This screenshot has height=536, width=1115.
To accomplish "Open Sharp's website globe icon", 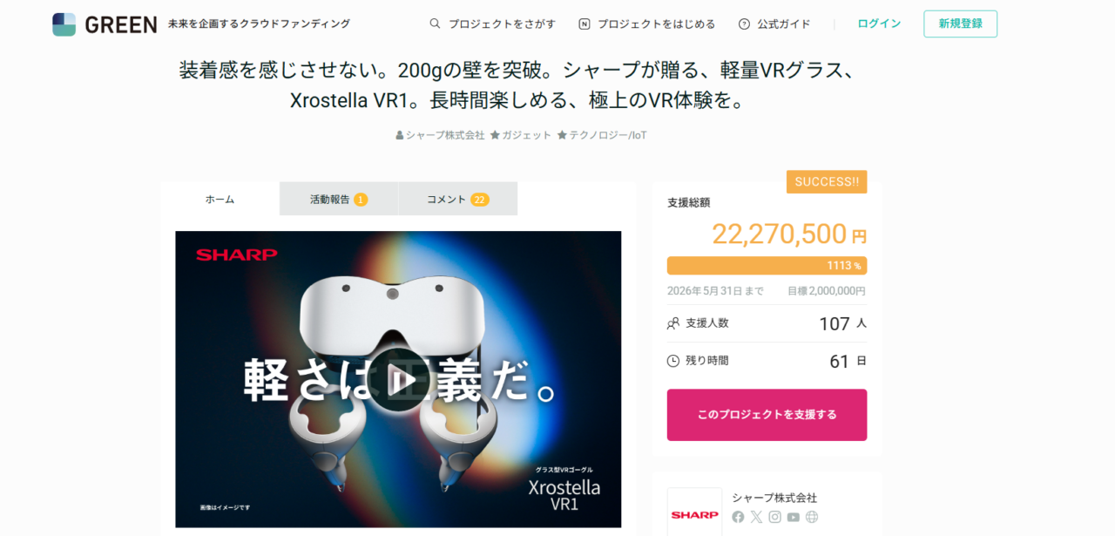I will (x=812, y=517).
